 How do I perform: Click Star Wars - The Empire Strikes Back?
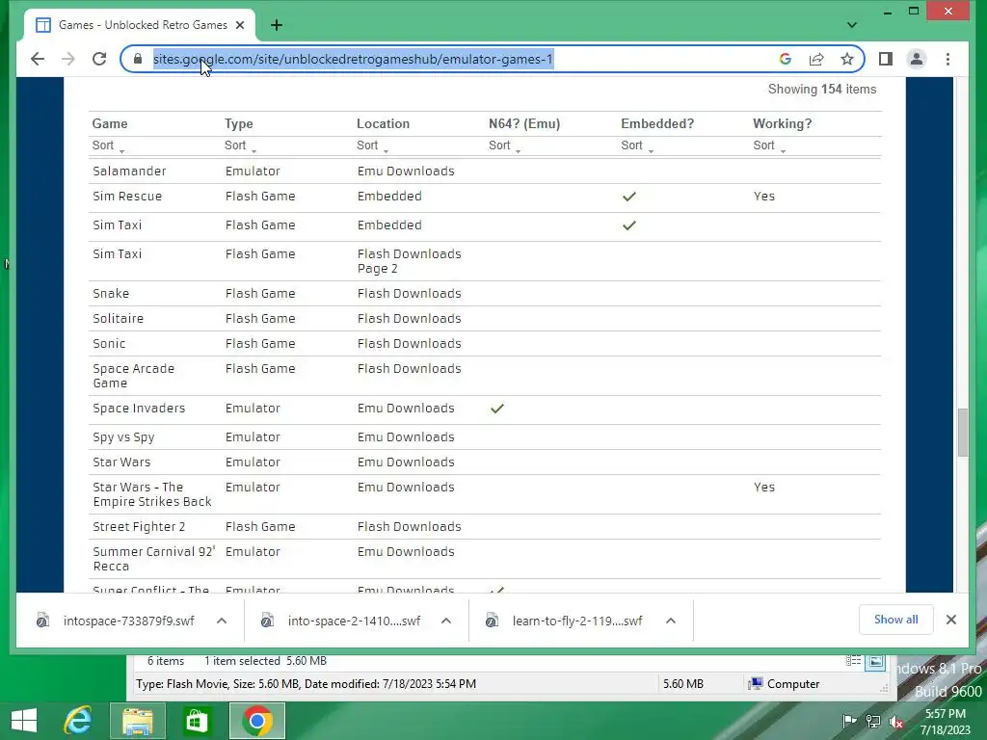click(x=152, y=494)
